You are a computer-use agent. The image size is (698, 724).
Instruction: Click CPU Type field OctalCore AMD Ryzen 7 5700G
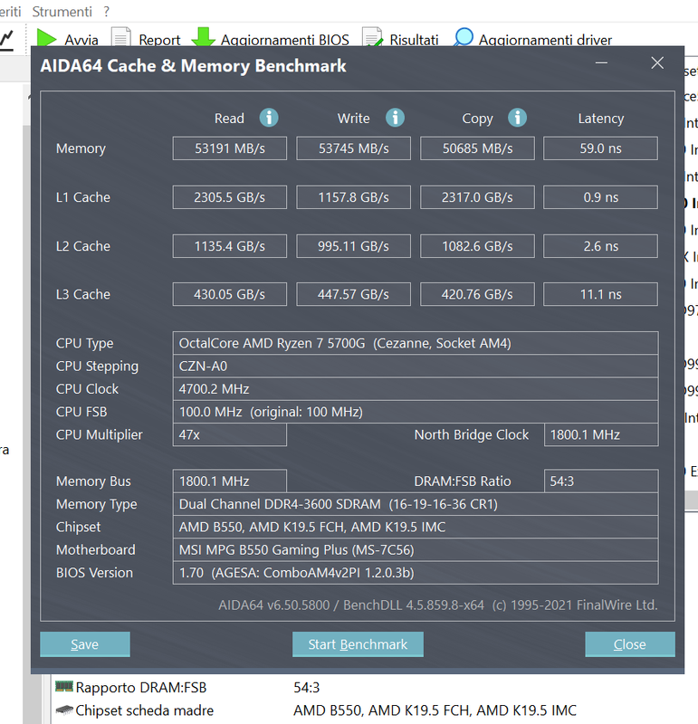click(416, 343)
